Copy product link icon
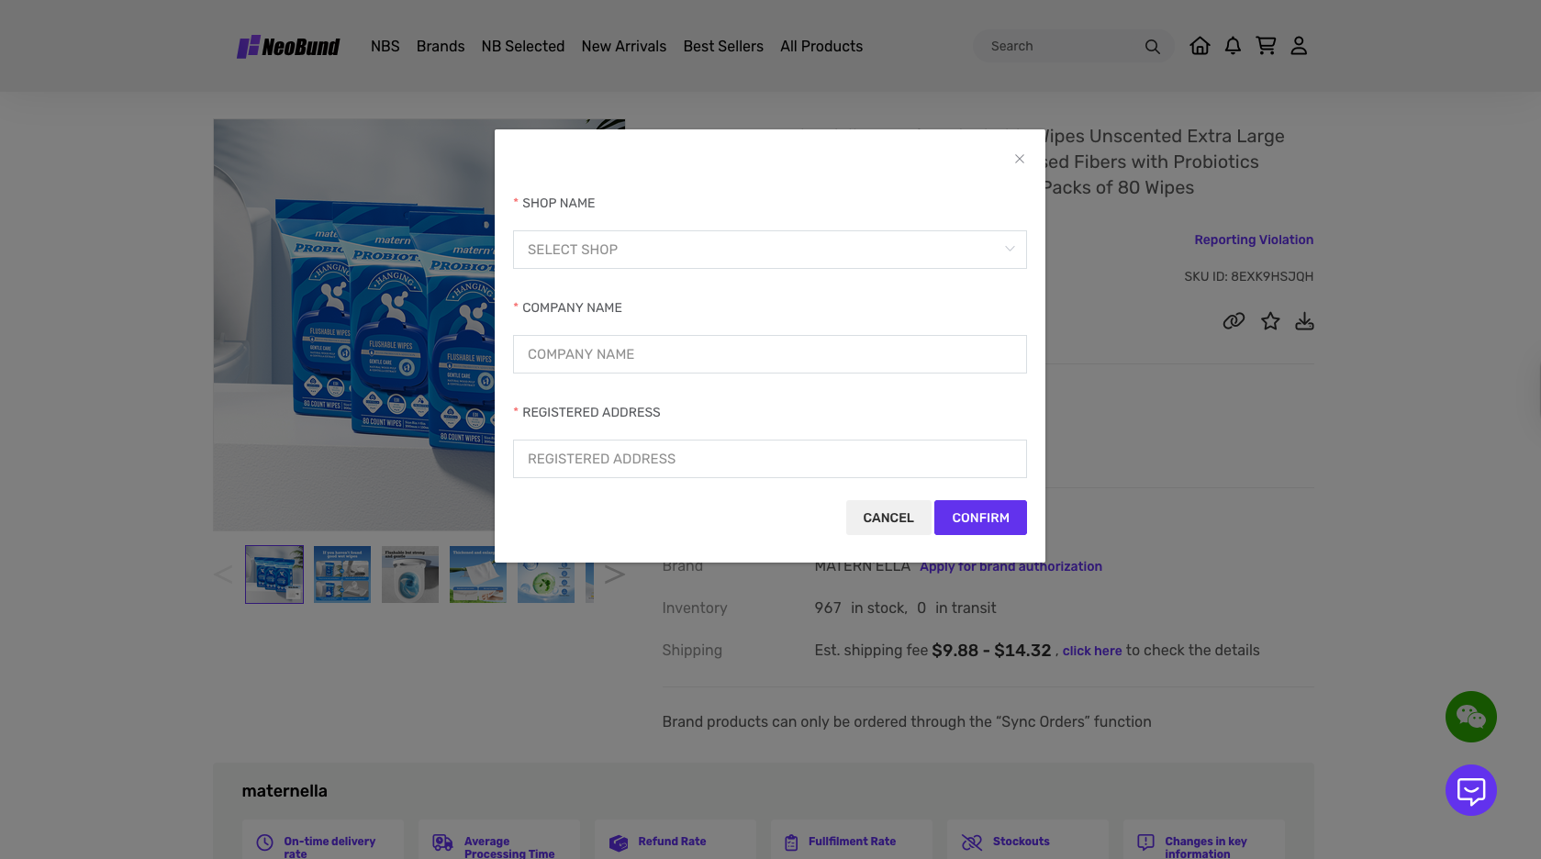This screenshot has width=1541, height=859. [x=1234, y=321]
